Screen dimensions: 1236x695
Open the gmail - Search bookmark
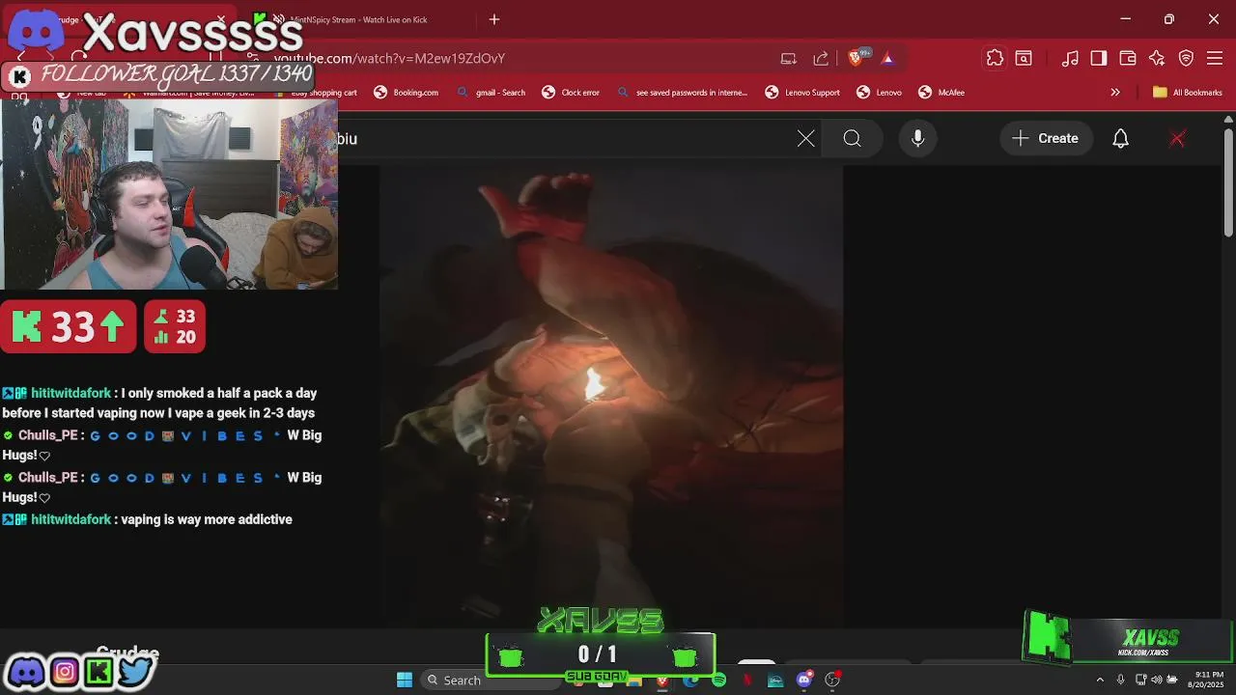coord(491,92)
